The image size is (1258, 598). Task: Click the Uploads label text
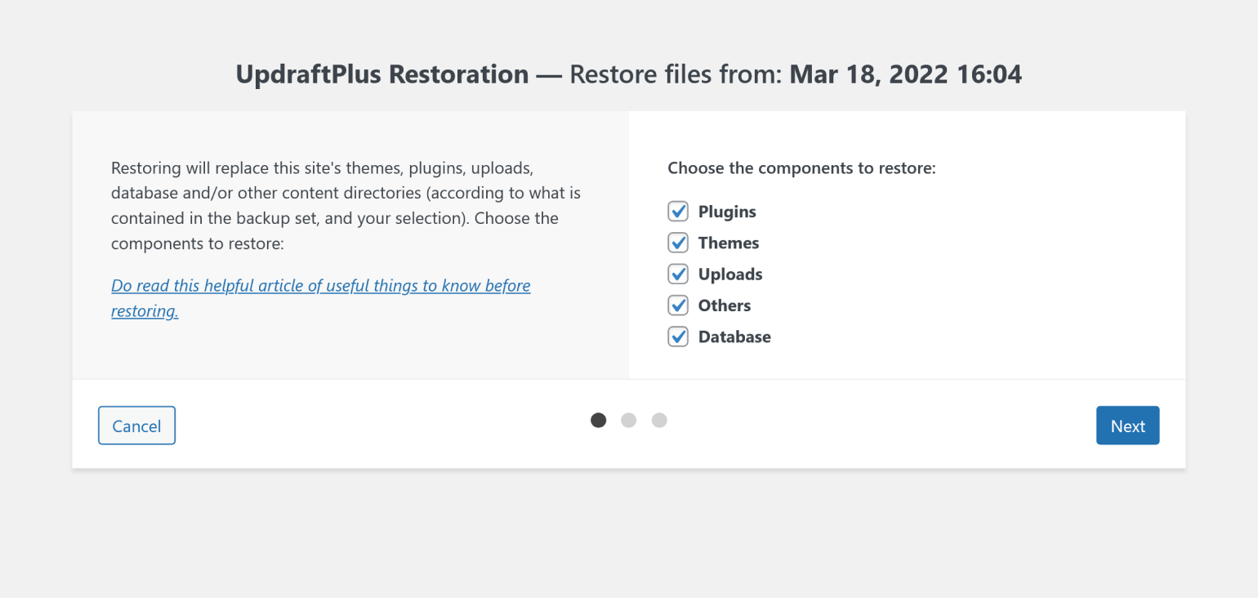point(730,274)
